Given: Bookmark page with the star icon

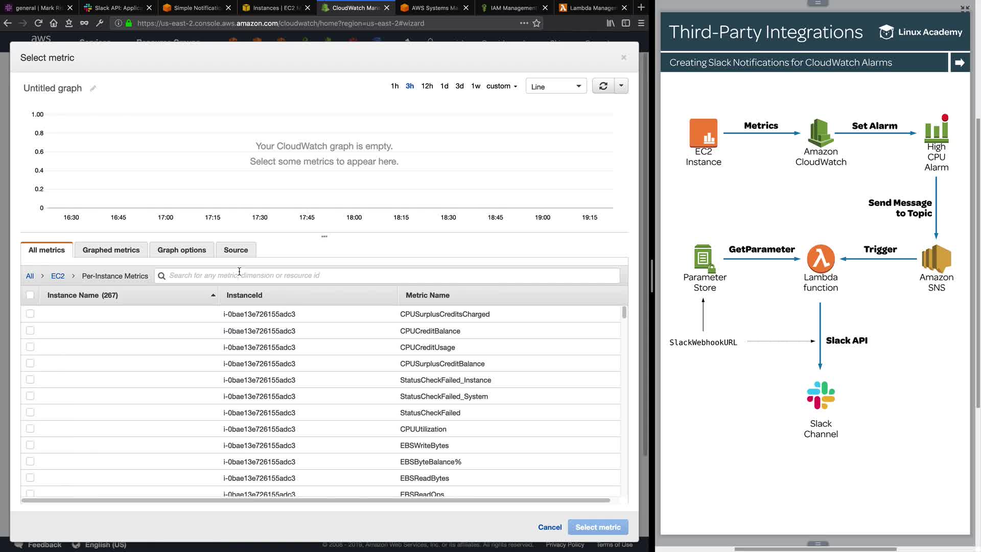Looking at the screenshot, I should point(536,23).
